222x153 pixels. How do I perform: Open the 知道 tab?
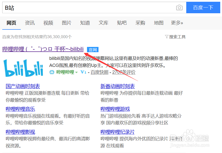(x=85, y=23)
